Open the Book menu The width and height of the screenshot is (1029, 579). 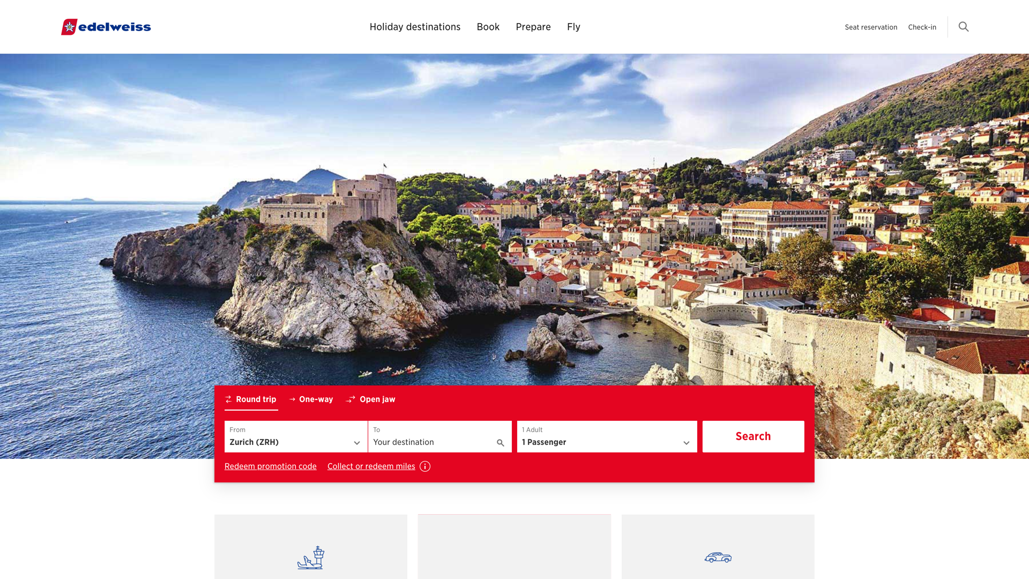click(x=488, y=27)
